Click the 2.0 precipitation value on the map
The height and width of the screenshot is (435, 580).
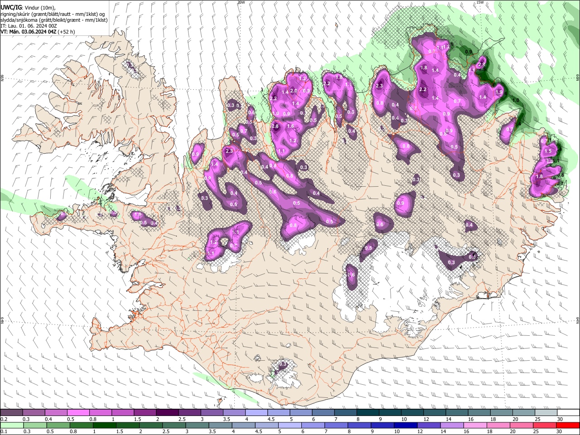point(294,91)
